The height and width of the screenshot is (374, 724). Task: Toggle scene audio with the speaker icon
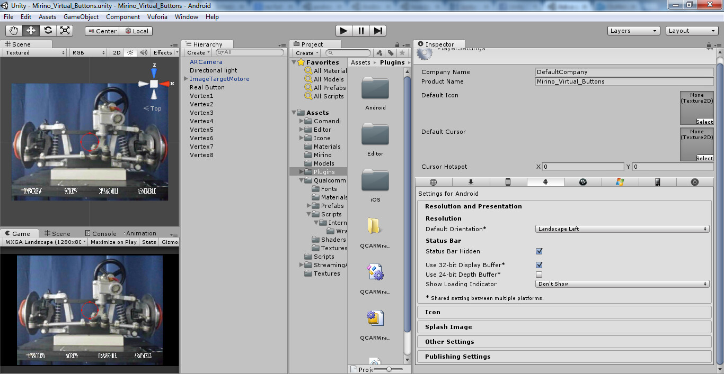pos(144,52)
